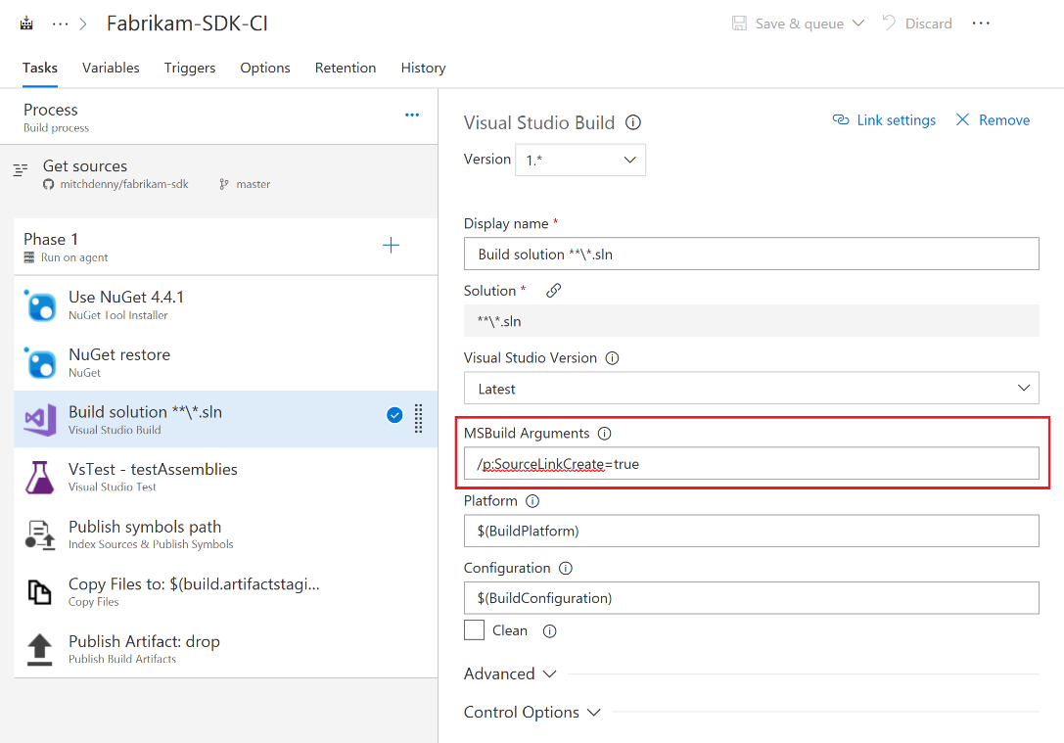This screenshot has height=743, width=1064.
Task: Click the drag handle on Build solution task
Action: click(x=419, y=419)
